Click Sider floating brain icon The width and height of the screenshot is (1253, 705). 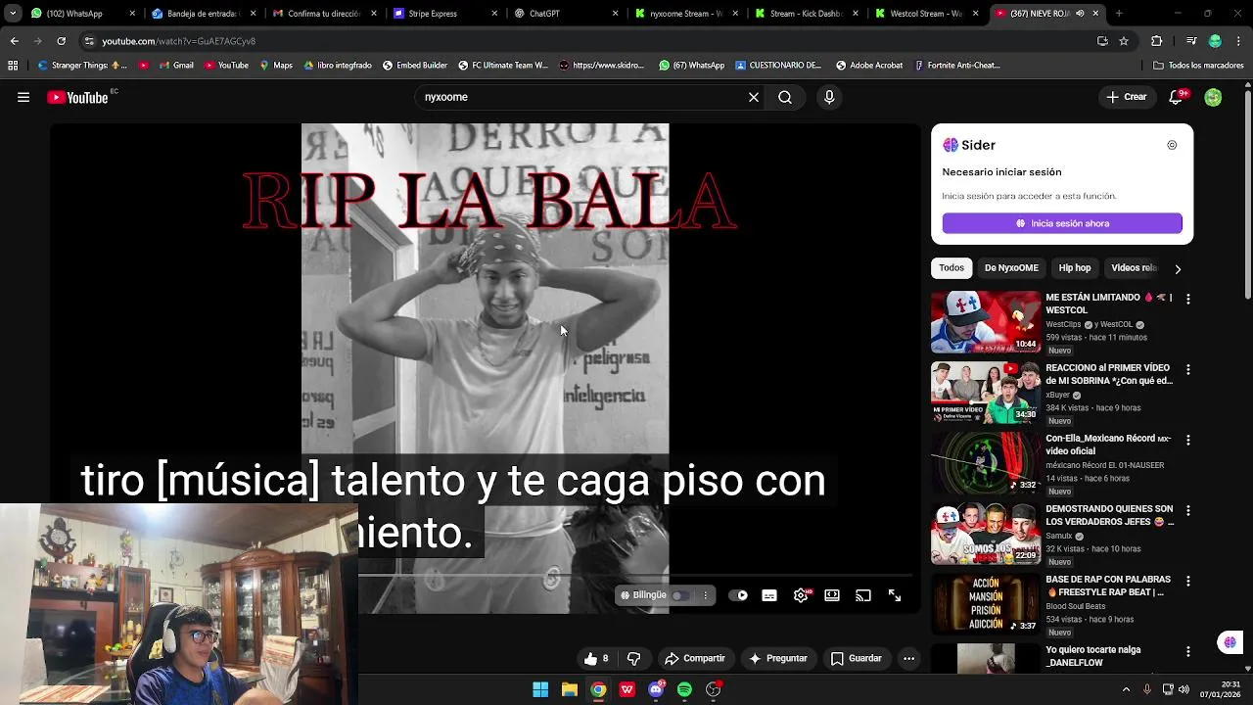tap(1230, 642)
